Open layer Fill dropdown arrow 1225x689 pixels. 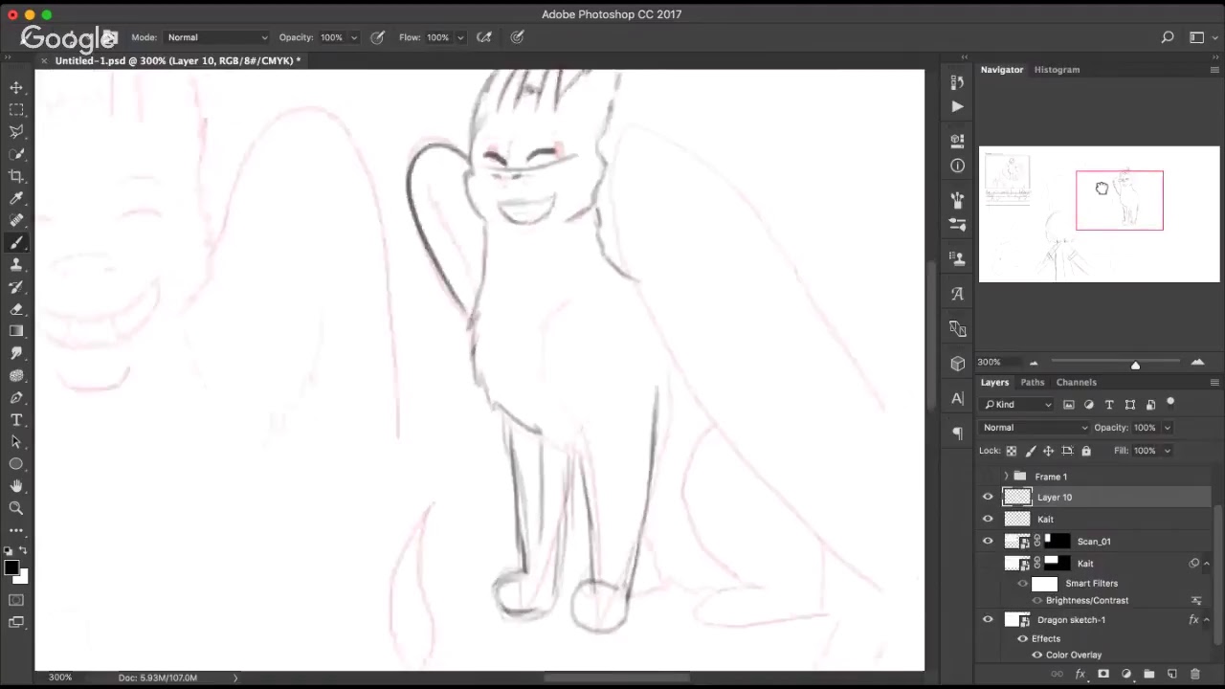[x=1168, y=451]
